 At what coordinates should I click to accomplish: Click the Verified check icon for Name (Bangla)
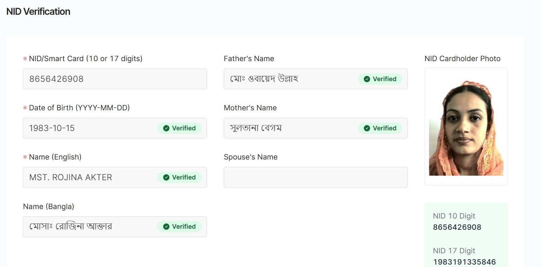point(166,227)
